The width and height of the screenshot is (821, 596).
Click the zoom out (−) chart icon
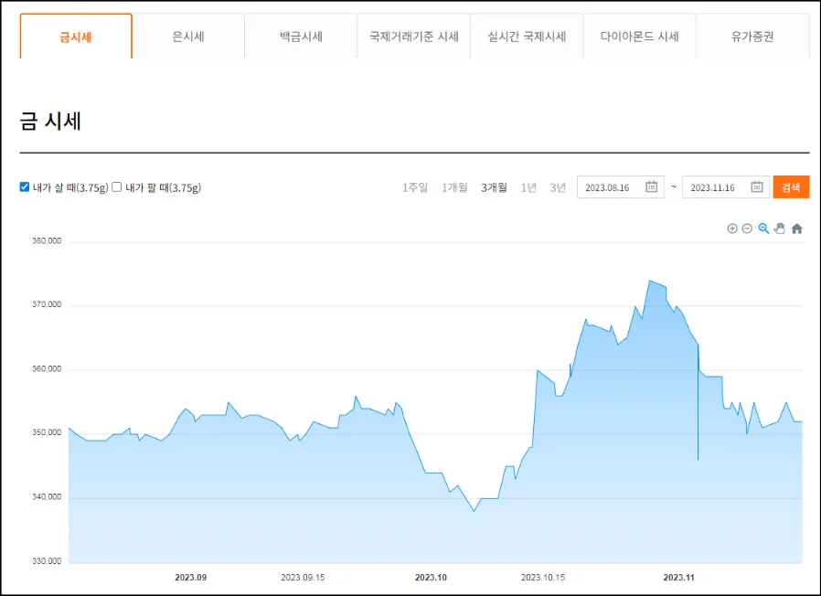pyautogui.click(x=747, y=229)
